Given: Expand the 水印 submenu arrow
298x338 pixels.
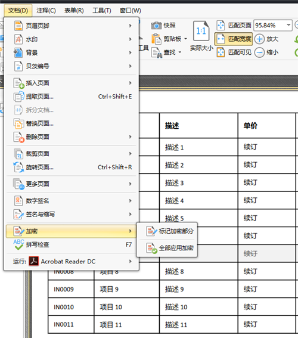Looking at the screenshot, I should click(131, 39).
